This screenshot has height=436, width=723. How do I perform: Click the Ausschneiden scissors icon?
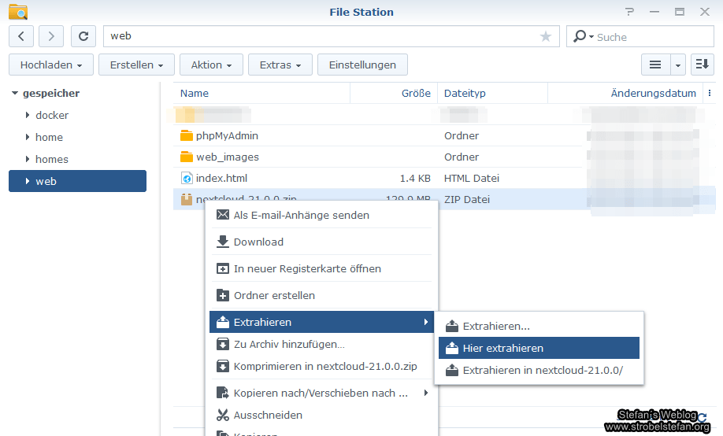tap(223, 415)
